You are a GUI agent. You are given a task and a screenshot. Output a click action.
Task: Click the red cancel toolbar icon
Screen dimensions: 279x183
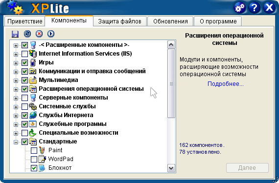coord(39,34)
